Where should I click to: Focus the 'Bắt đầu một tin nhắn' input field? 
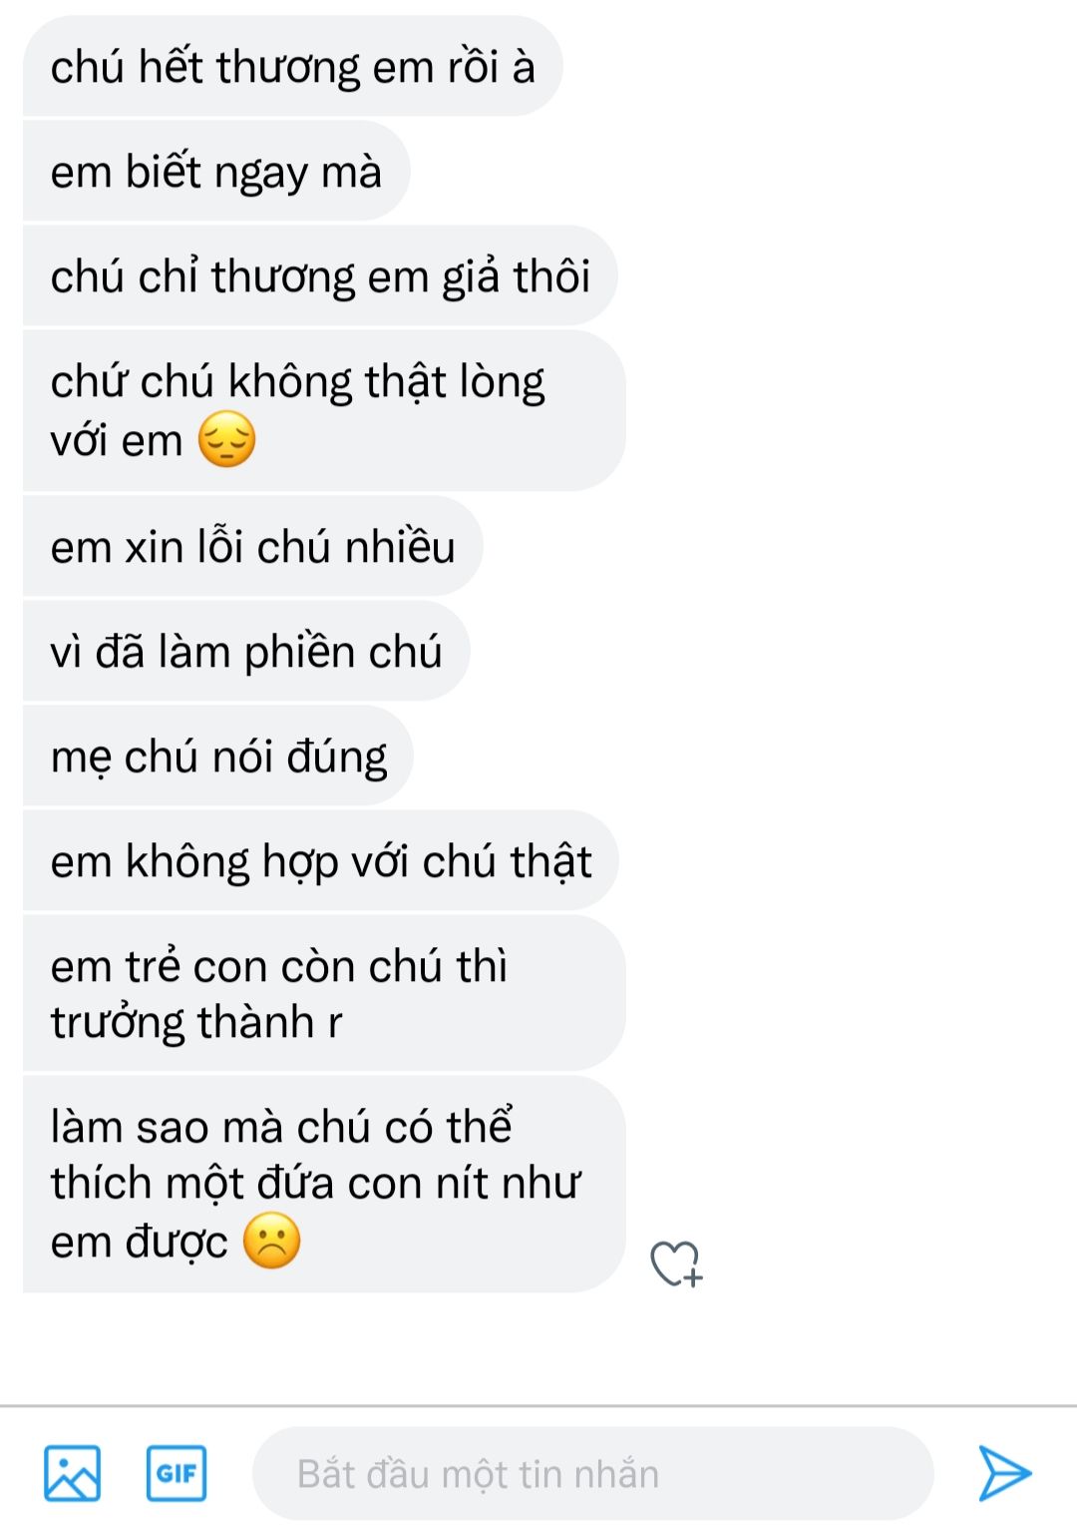click(x=592, y=1473)
